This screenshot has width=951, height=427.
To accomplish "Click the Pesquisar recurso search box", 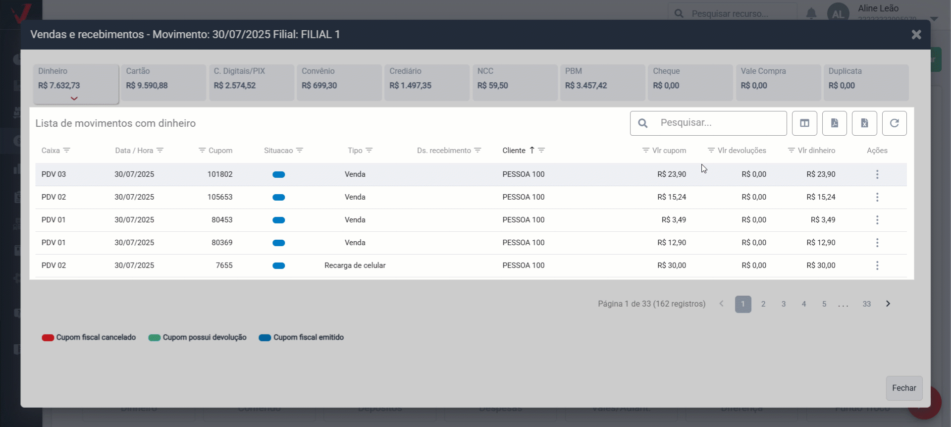I will pyautogui.click(x=733, y=13).
